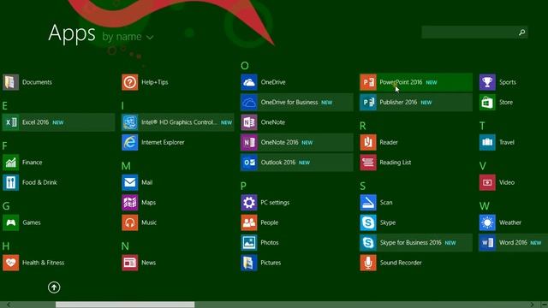Open the Sports trophy icon
The image size is (548, 308).
pyautogui.click(x=487, y=82)
